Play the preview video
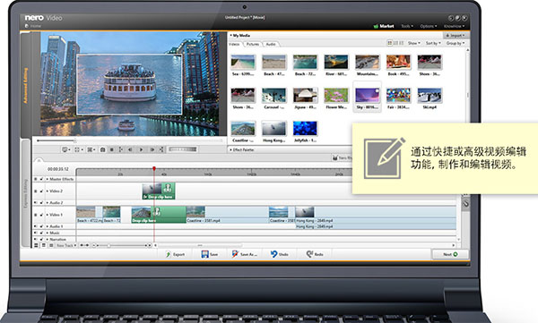This screenshot has width=538, height=323. click(141, 149)
